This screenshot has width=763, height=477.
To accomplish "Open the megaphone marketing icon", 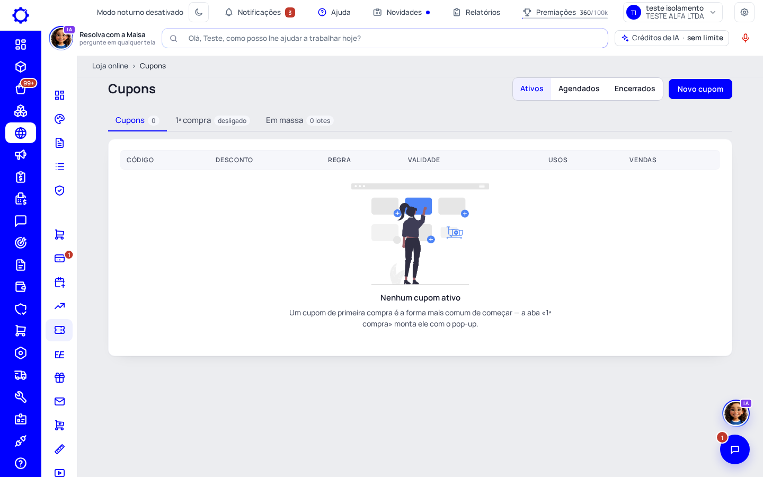I will (21, 155).
